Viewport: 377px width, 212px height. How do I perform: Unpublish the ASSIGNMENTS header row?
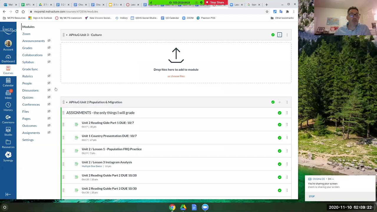pyautogui.click(x=280, y=113)
